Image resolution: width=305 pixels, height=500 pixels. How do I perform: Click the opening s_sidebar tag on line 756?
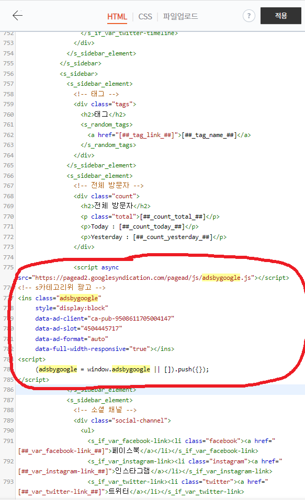tap(79, 74)
